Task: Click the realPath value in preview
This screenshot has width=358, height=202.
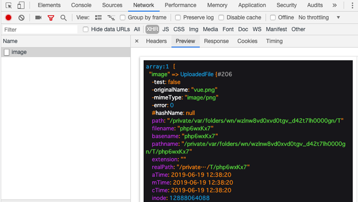Action: coord(213,167)
